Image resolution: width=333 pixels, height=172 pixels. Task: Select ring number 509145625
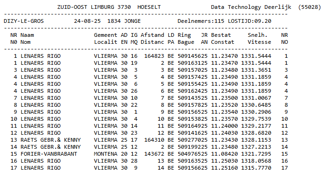point(192,56)
